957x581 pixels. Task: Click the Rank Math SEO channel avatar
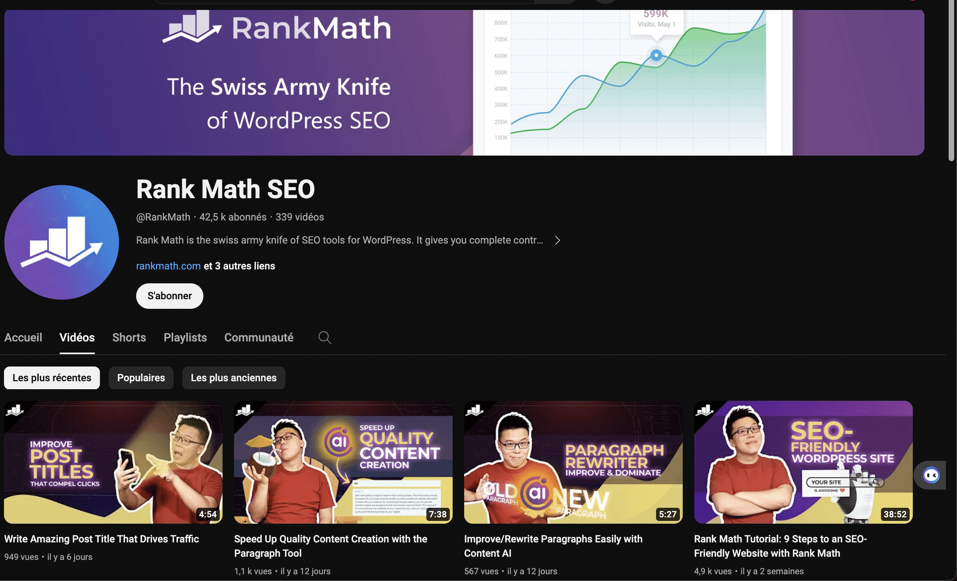[x=62, y=242]
